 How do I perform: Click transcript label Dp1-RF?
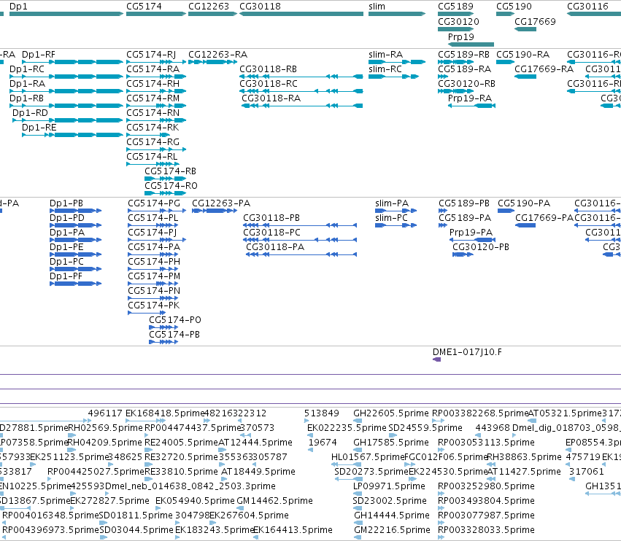39,54
